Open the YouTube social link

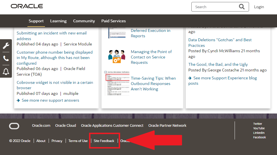click(x=259, y=128)
